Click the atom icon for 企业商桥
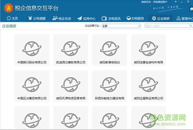This screenshot has width=193, height=130. point(154,18)
